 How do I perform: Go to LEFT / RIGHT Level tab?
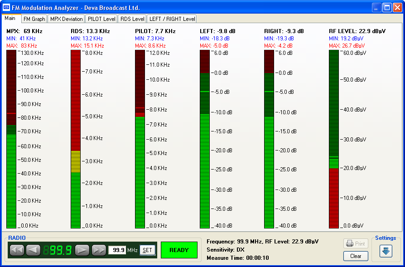172,19
